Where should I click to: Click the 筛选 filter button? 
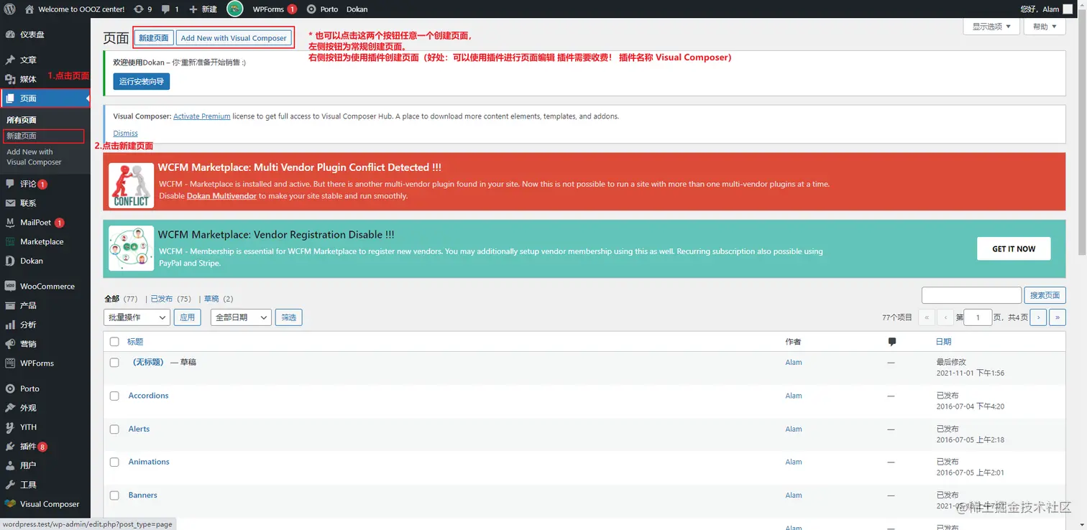(289, 317)
